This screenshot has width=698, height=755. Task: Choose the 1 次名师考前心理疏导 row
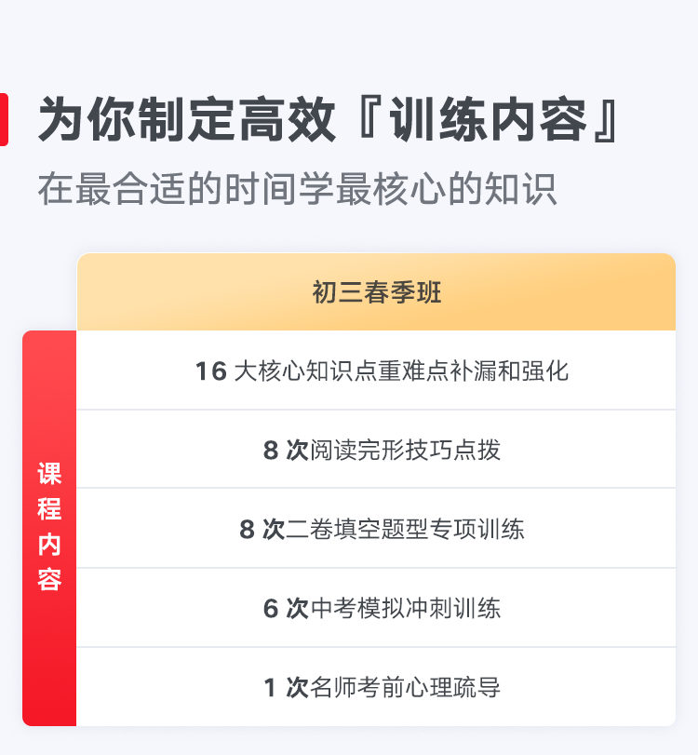(376, 687)
